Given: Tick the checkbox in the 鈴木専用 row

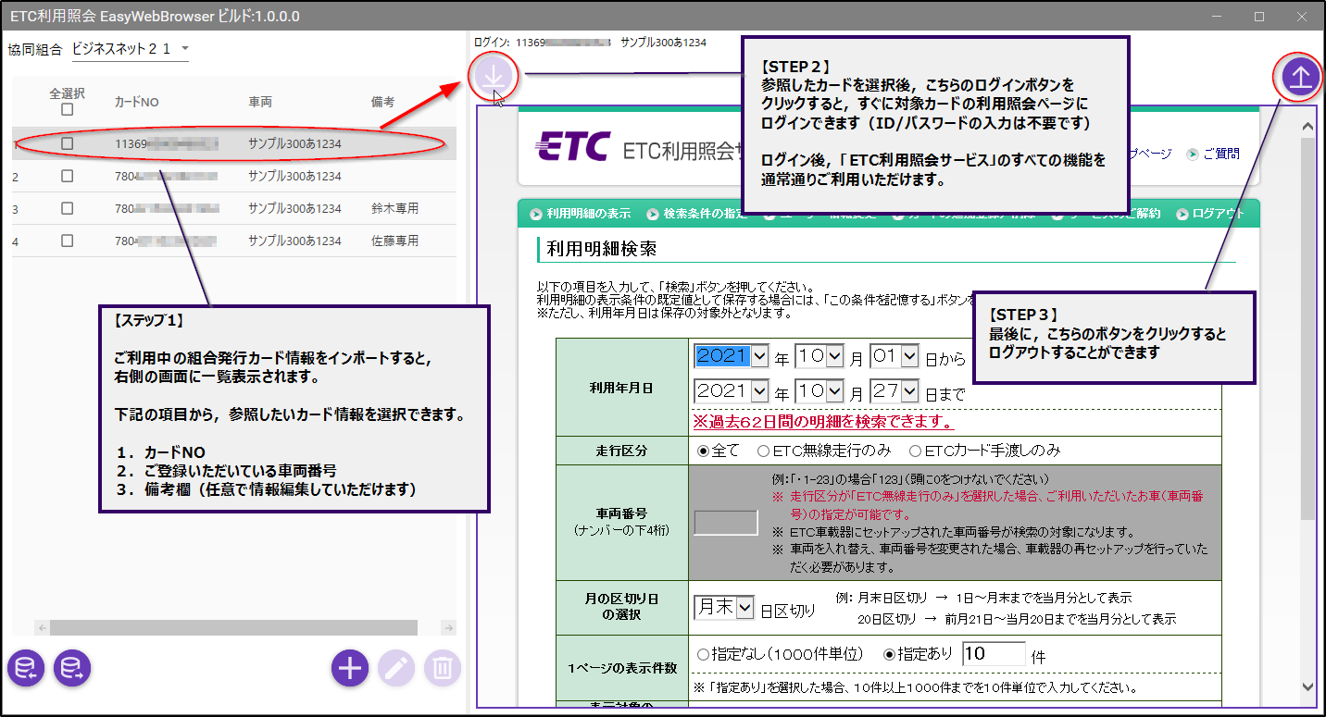Looking at the screenshot, I should click(x=67, y=208).
